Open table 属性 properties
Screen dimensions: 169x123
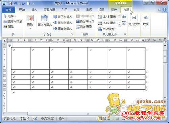(9, 26)
